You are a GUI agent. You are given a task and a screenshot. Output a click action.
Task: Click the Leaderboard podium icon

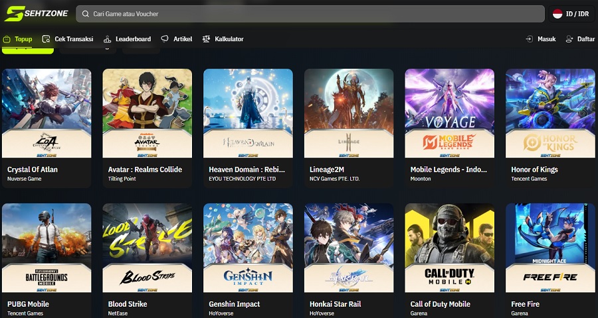tap(107, 39)
